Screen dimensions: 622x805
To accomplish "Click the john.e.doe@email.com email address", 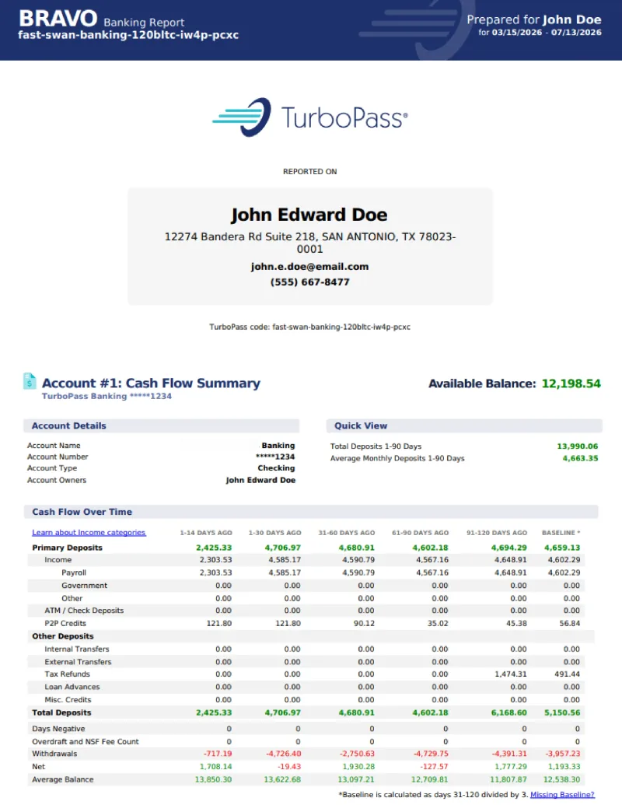I will tap(309, 267).
